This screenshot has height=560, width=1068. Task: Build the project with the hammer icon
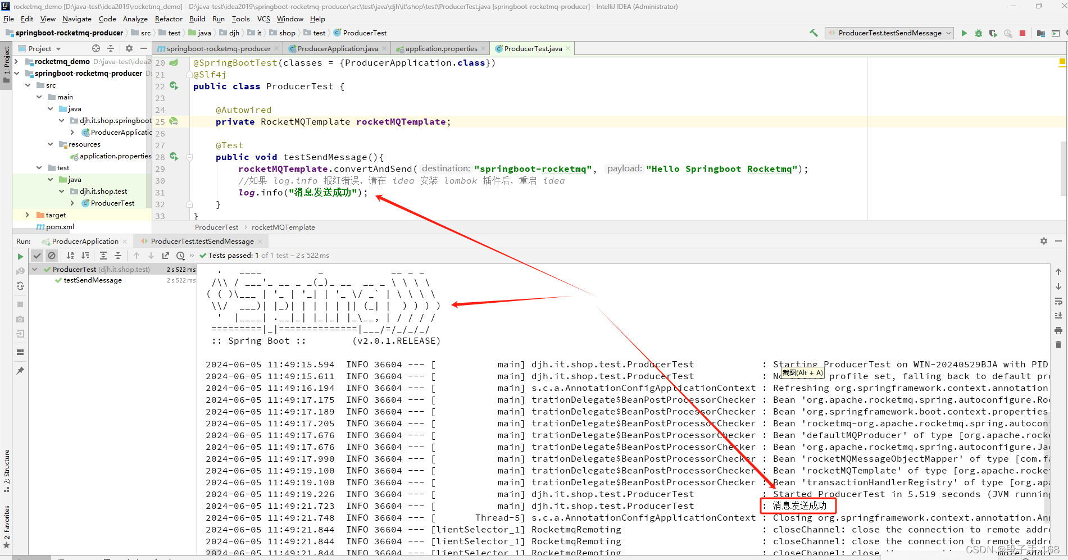click(813, 33)
